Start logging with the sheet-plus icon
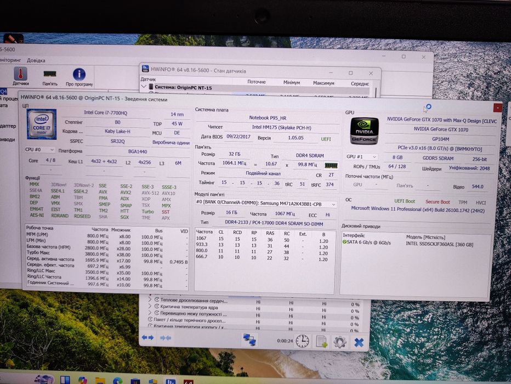The height and width of the screenshot is (384, 511). tap(321, 342)
